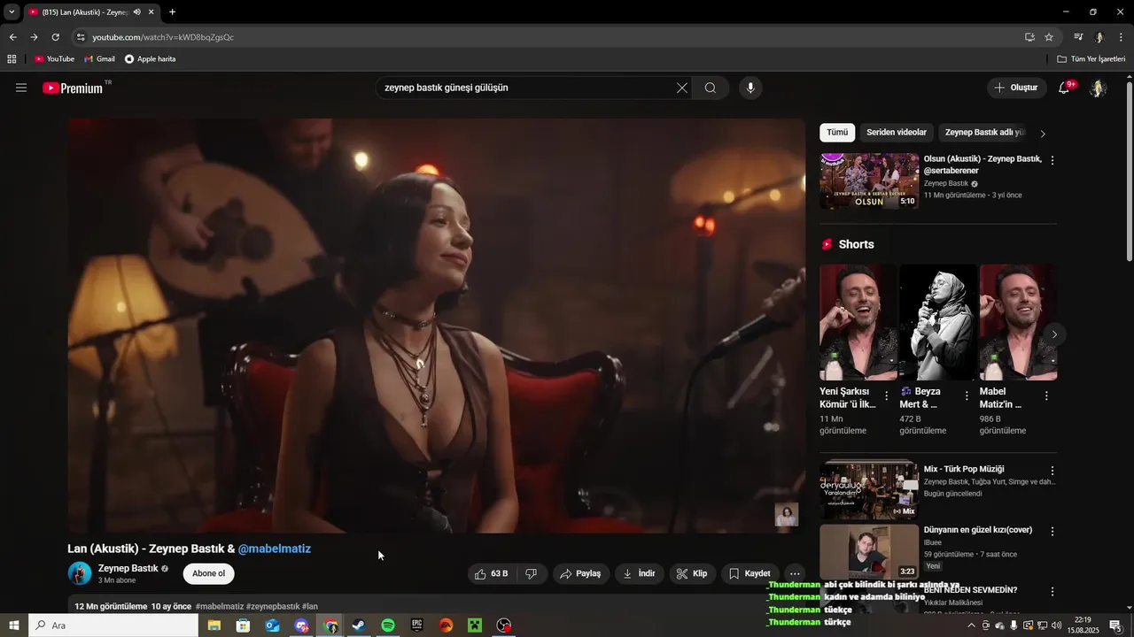The image size is (1134, 637).
Task: Open Olsun (Akustik) video thumbnail
Action: pos(869,181)
